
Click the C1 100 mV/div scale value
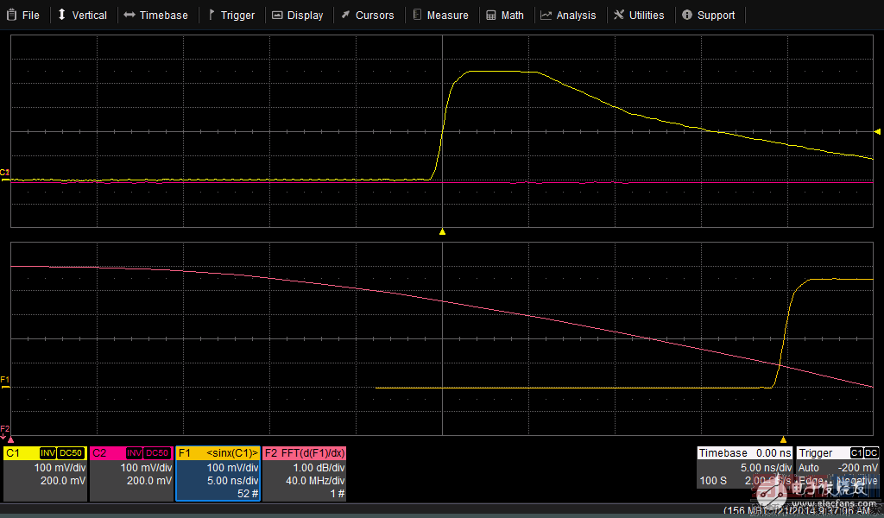[x=60, y=468]
